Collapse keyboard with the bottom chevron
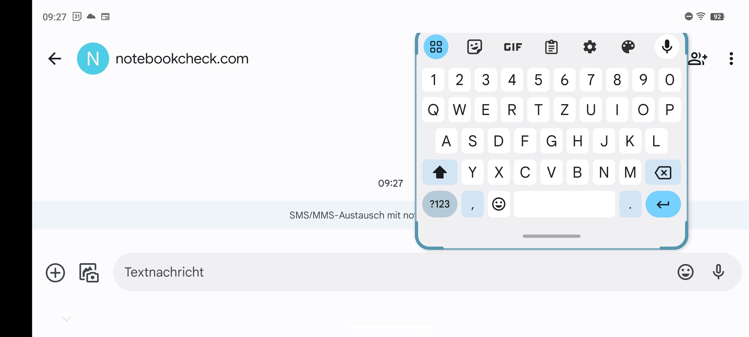The image size is (749, 337). 67,319
